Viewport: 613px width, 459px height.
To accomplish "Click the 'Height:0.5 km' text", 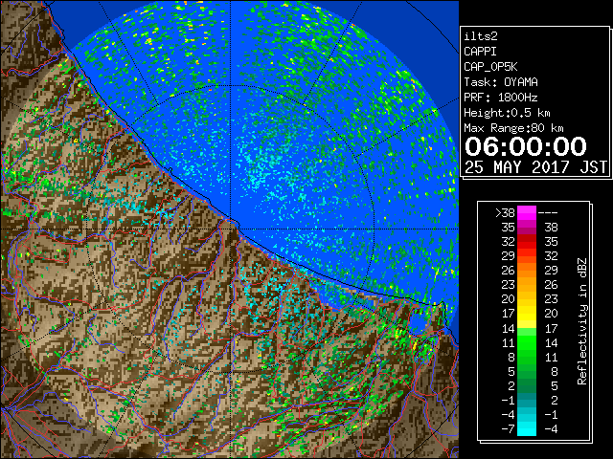I will 507,113.
